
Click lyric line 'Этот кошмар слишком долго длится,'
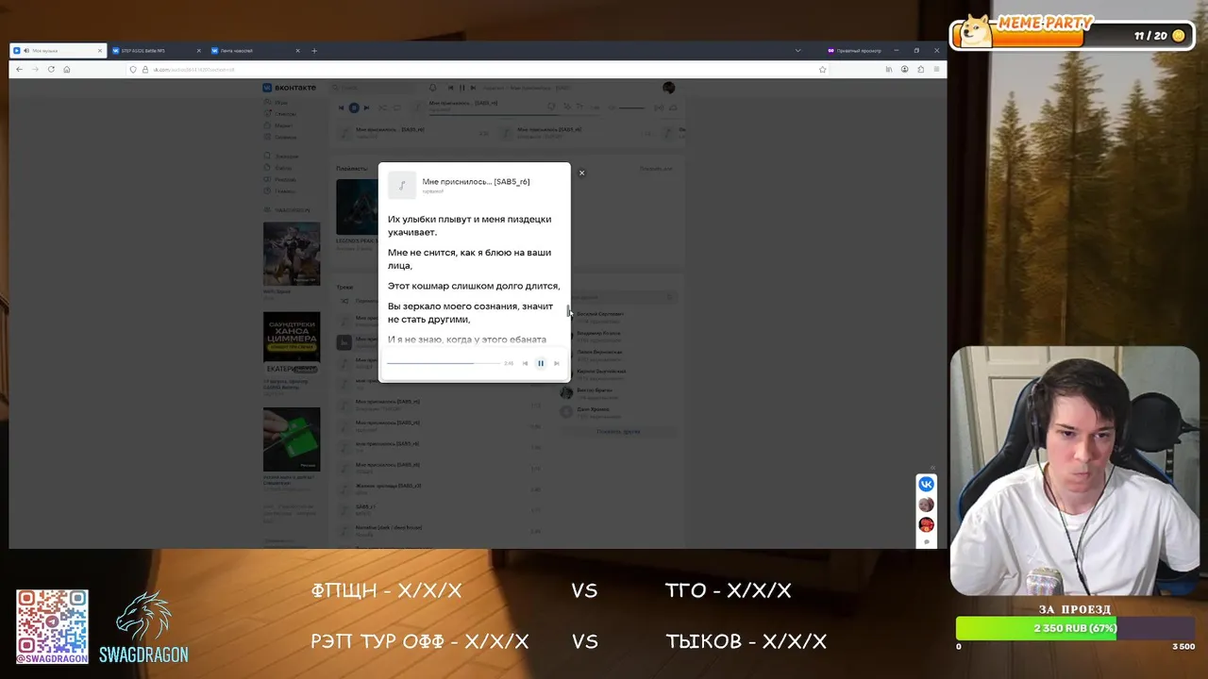pos(474,286)
